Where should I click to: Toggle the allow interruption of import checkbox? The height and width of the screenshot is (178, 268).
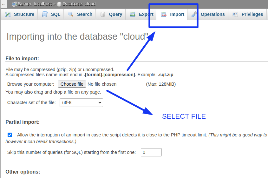click(10, 135)
